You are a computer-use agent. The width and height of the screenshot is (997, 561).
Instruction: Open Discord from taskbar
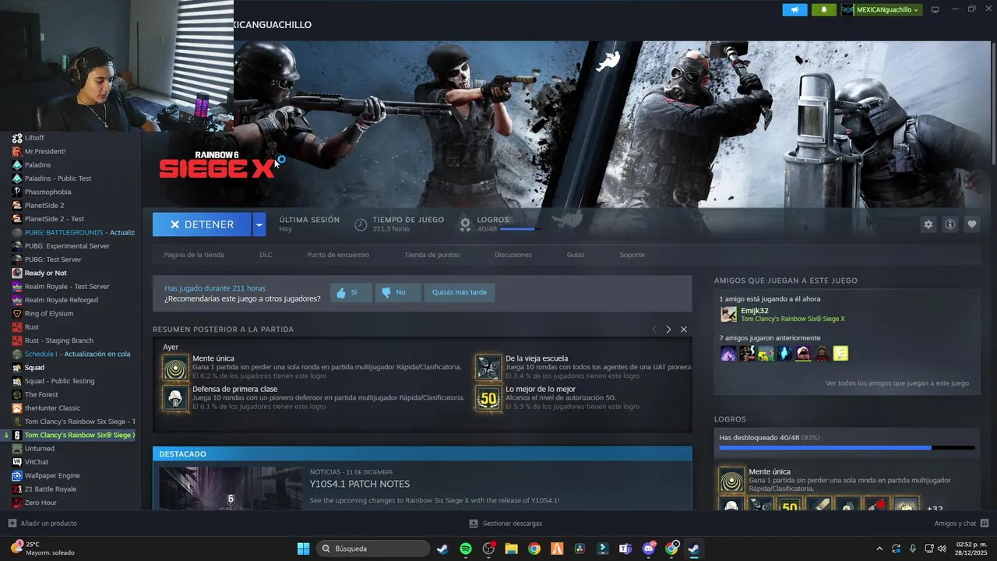pyautogui.click(x=649, y=549)
